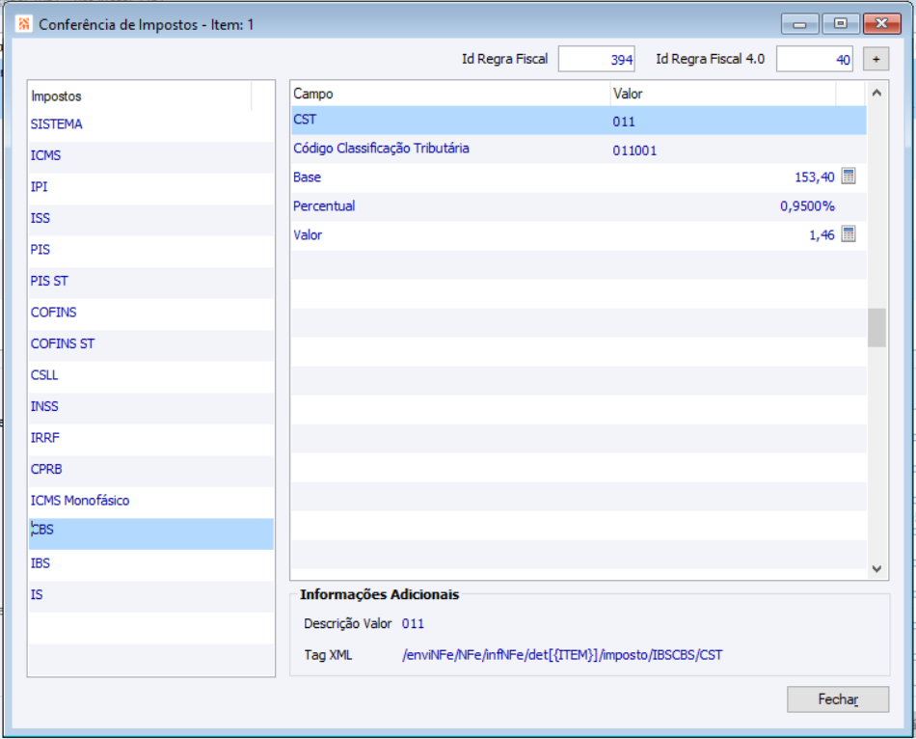The image size is (916, 739).
Task: Click the Id Regra Fiscal 4.0 field showing 40
Action: pos(815,59)
